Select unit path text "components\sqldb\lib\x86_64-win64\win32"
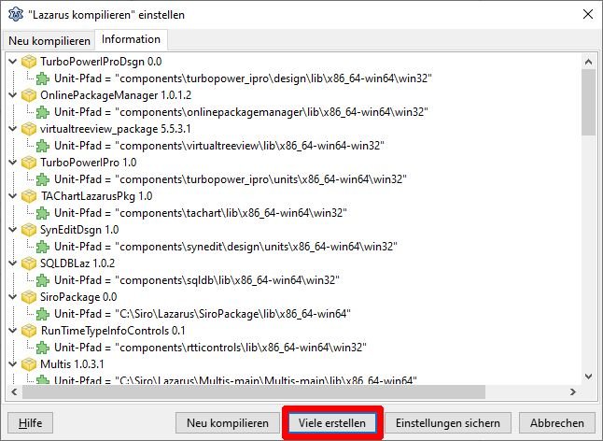Viewport: 603px width, 441px height. [x=227, y=280]
